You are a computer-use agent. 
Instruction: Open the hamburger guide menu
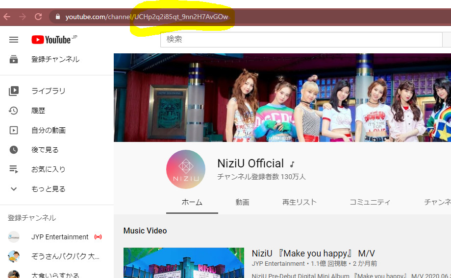[x=14, y=40]
